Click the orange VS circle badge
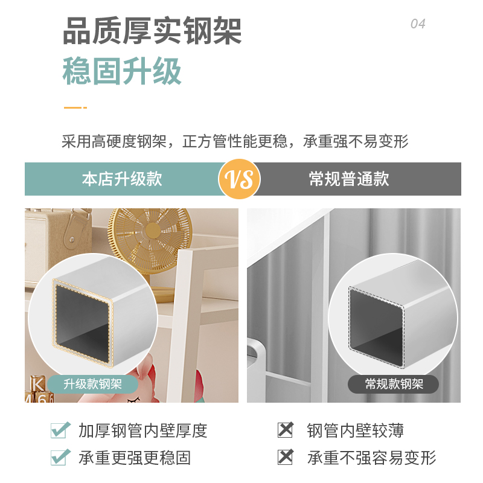 click(239, 179)
